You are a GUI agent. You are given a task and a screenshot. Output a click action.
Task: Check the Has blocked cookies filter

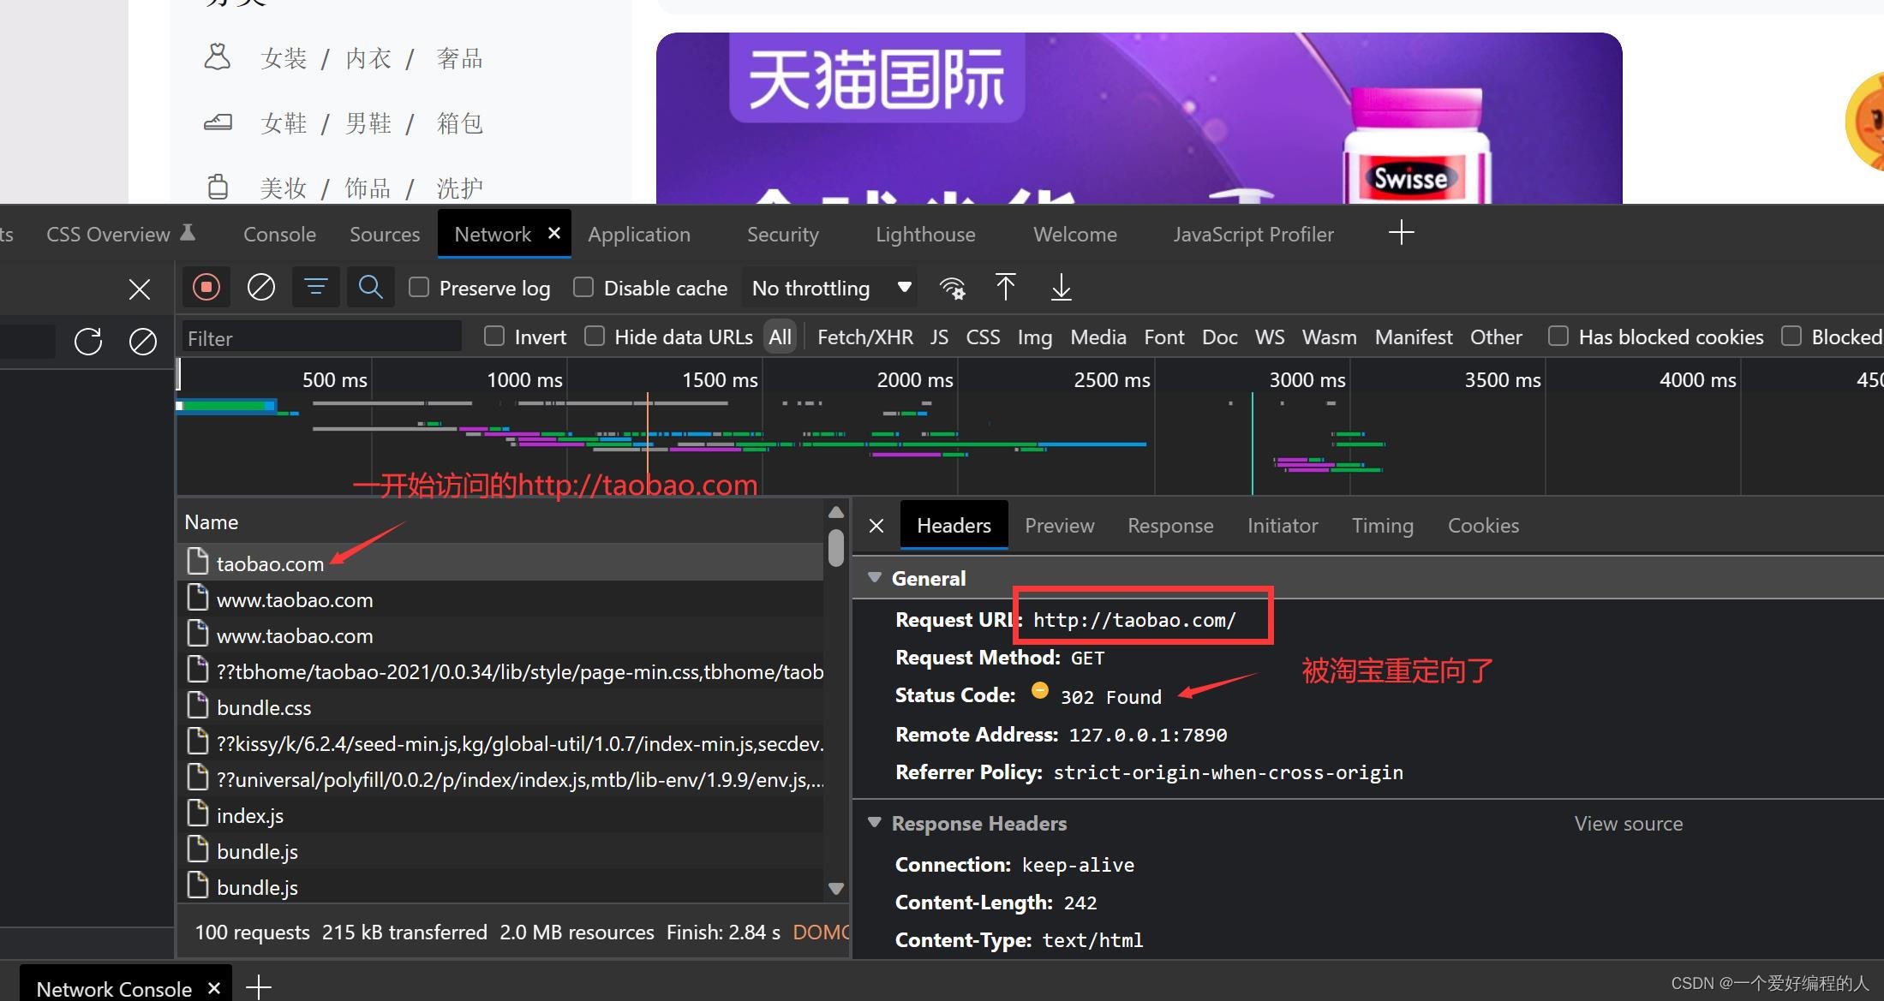pos(1558,337)
